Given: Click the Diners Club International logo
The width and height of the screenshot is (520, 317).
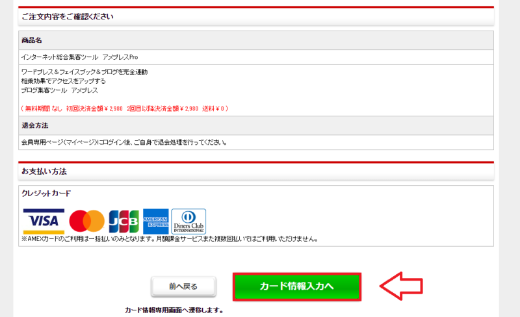Looking at the screenshot, I should (188, 222).
